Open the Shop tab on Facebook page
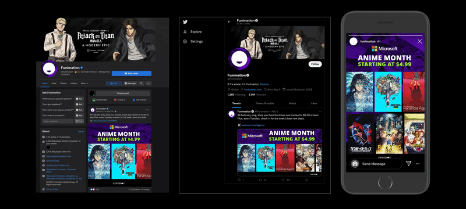Screen dimensions: 466x209 pyautogui.click(x=54, y=84)
